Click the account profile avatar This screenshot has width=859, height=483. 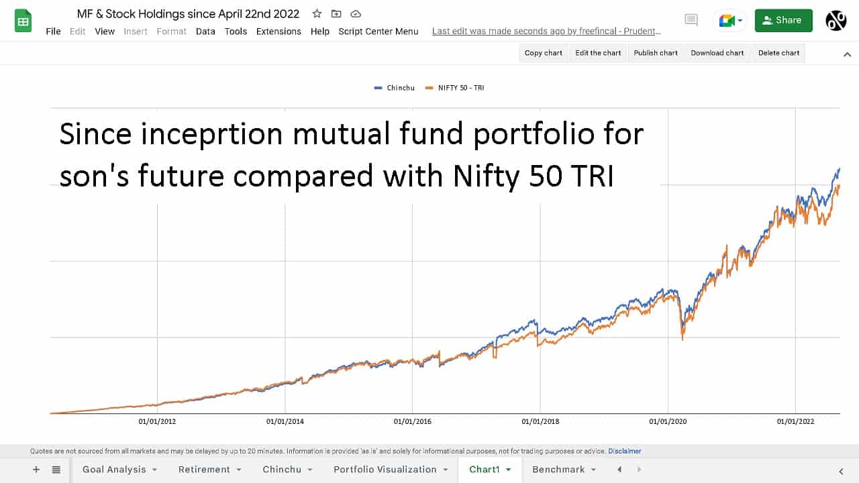(x=835, y=20)
